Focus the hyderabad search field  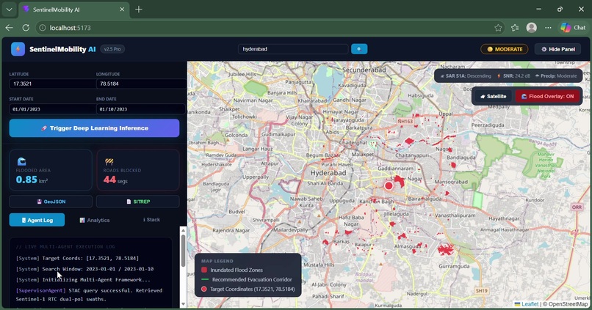[x=293, y=49]
